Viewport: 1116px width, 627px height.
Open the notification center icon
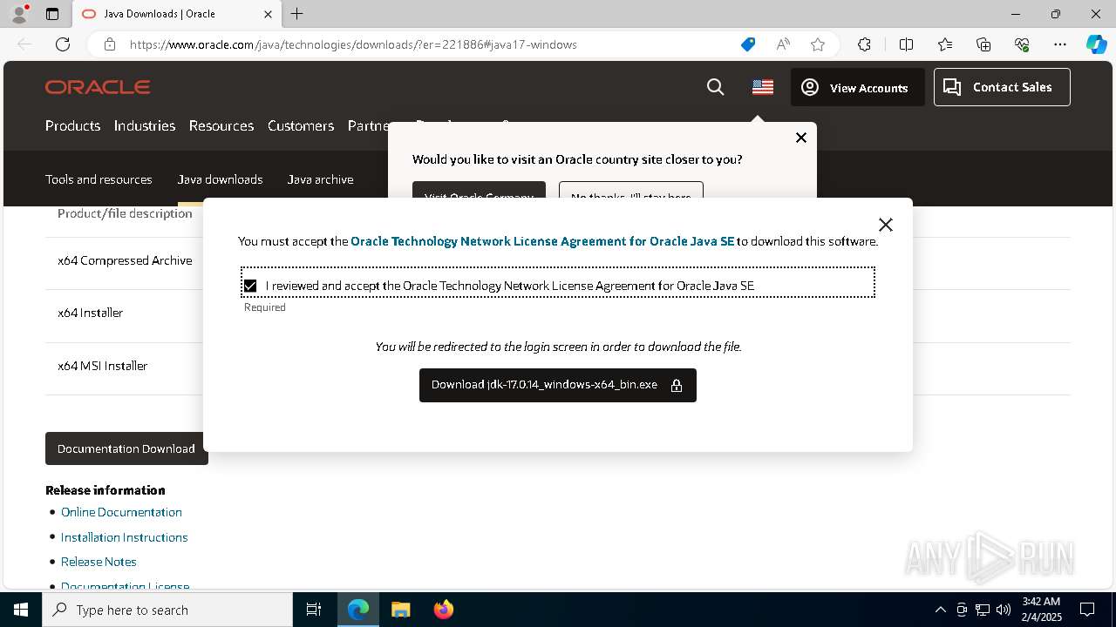click(x=1087, y=610)
